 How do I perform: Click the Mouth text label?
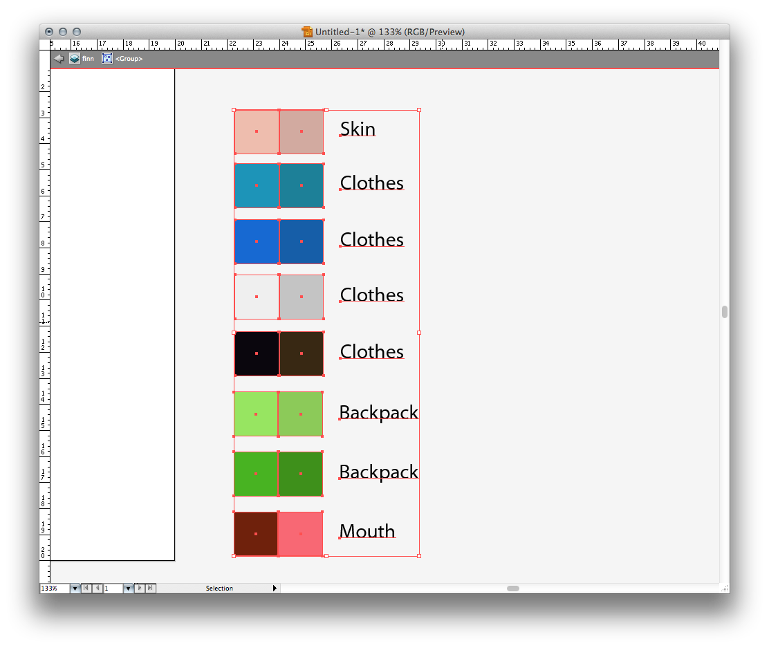(367, 531)
